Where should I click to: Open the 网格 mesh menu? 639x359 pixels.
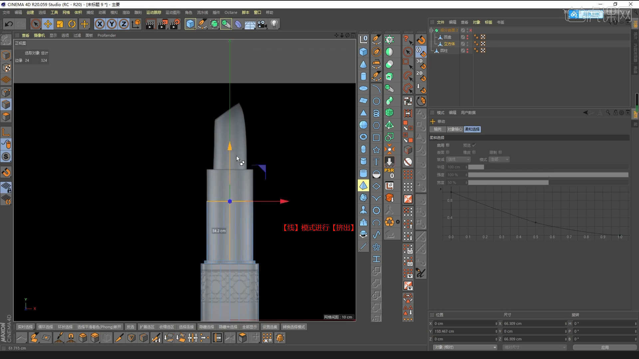(x=66, y=12)
